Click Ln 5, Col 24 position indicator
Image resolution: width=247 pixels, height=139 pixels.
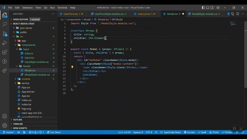tap(124, 132)
